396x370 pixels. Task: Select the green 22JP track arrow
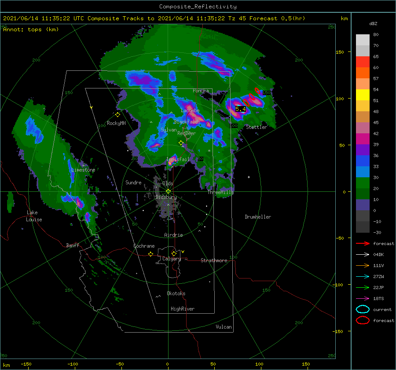tap(363, 287)
